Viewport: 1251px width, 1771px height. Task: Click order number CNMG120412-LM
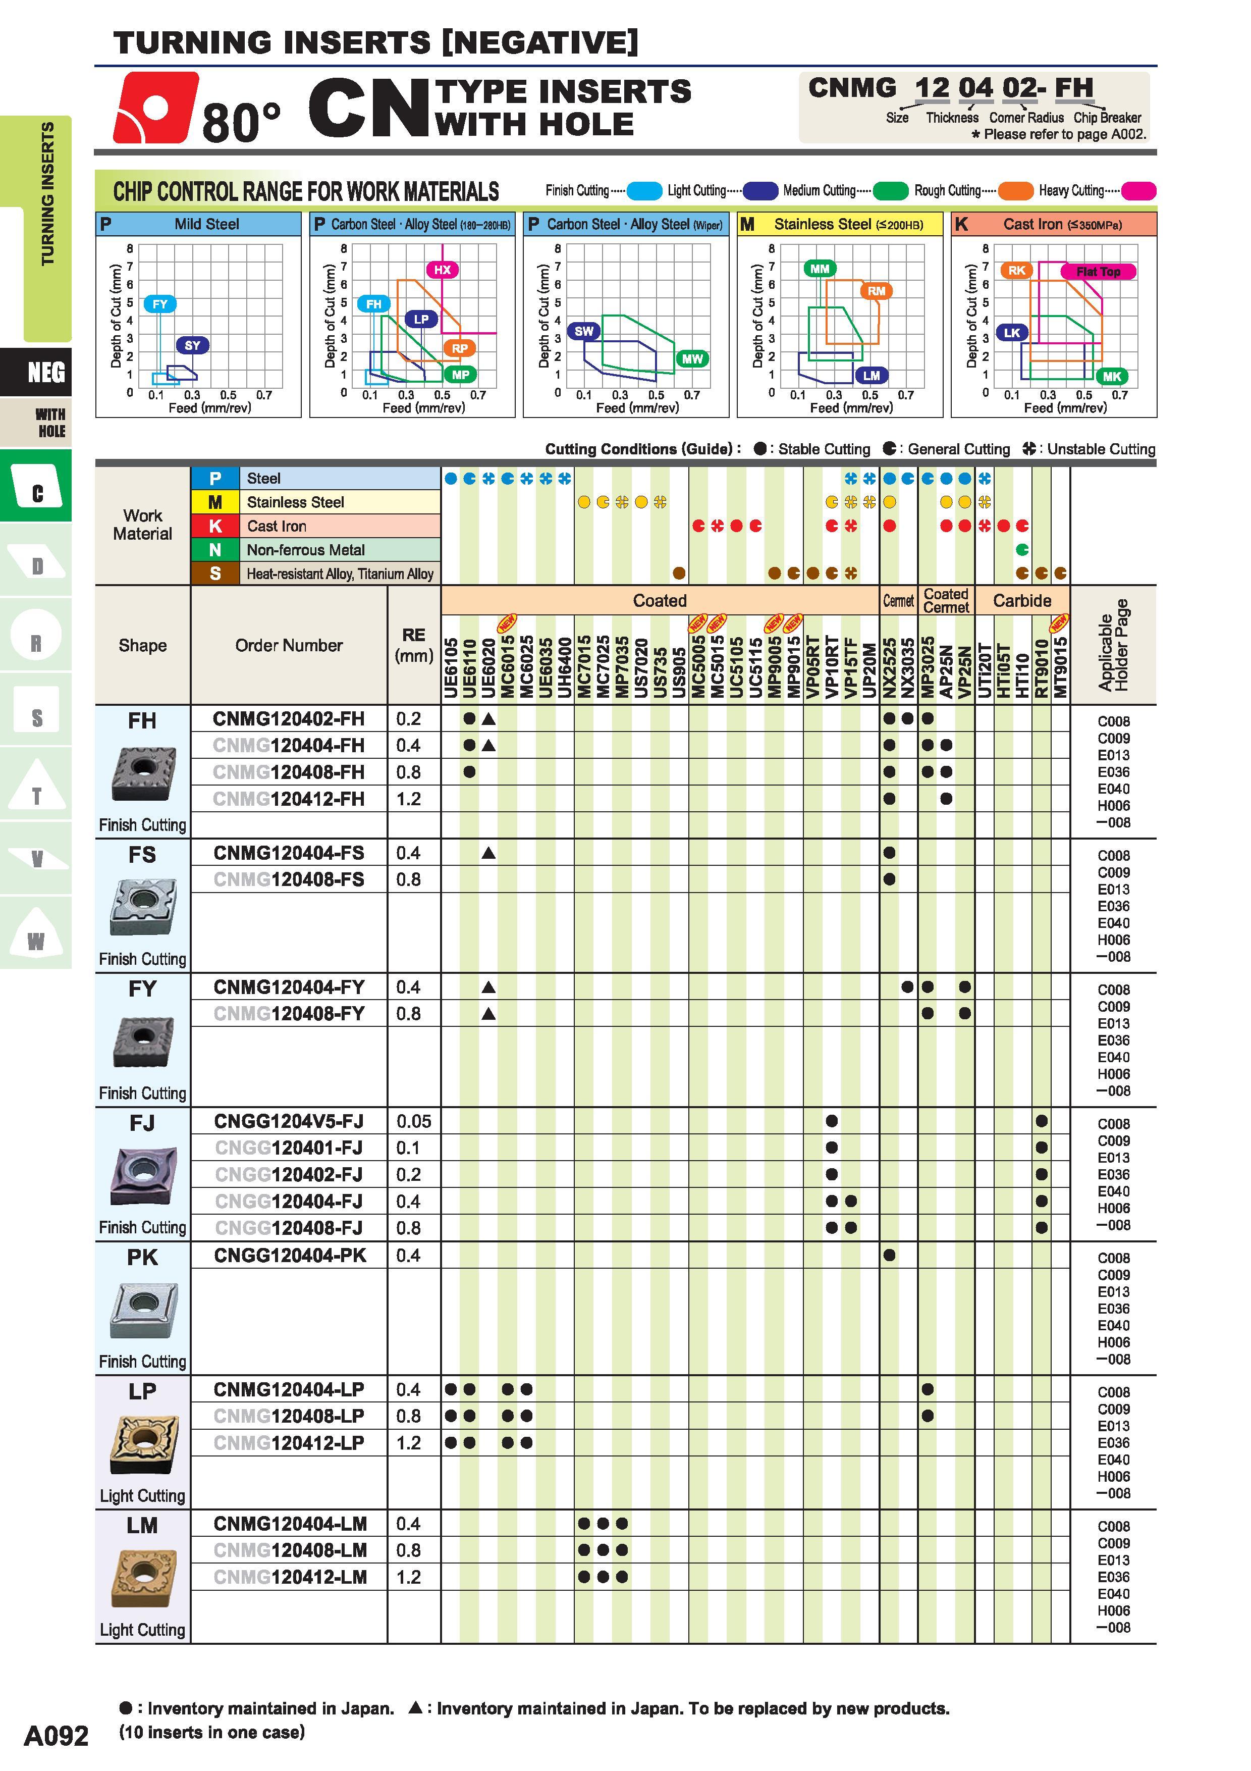tap(290, 1578)
